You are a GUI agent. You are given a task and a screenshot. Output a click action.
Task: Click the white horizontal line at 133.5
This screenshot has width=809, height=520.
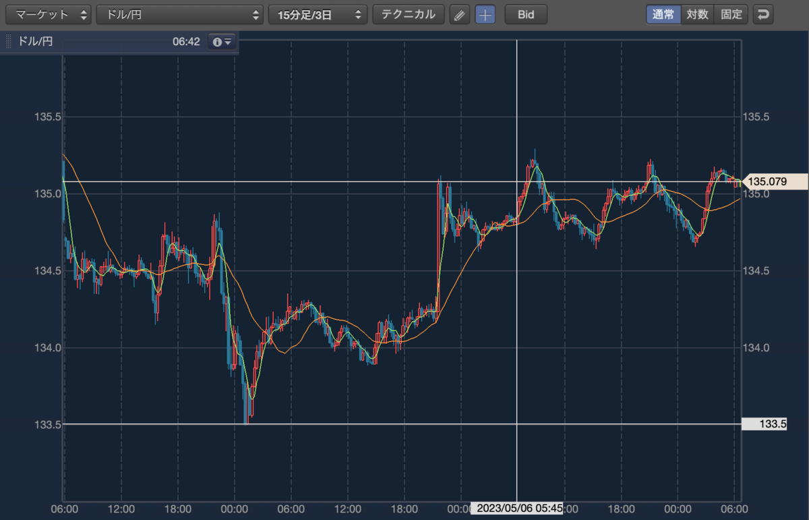click(x=402, y=424)
